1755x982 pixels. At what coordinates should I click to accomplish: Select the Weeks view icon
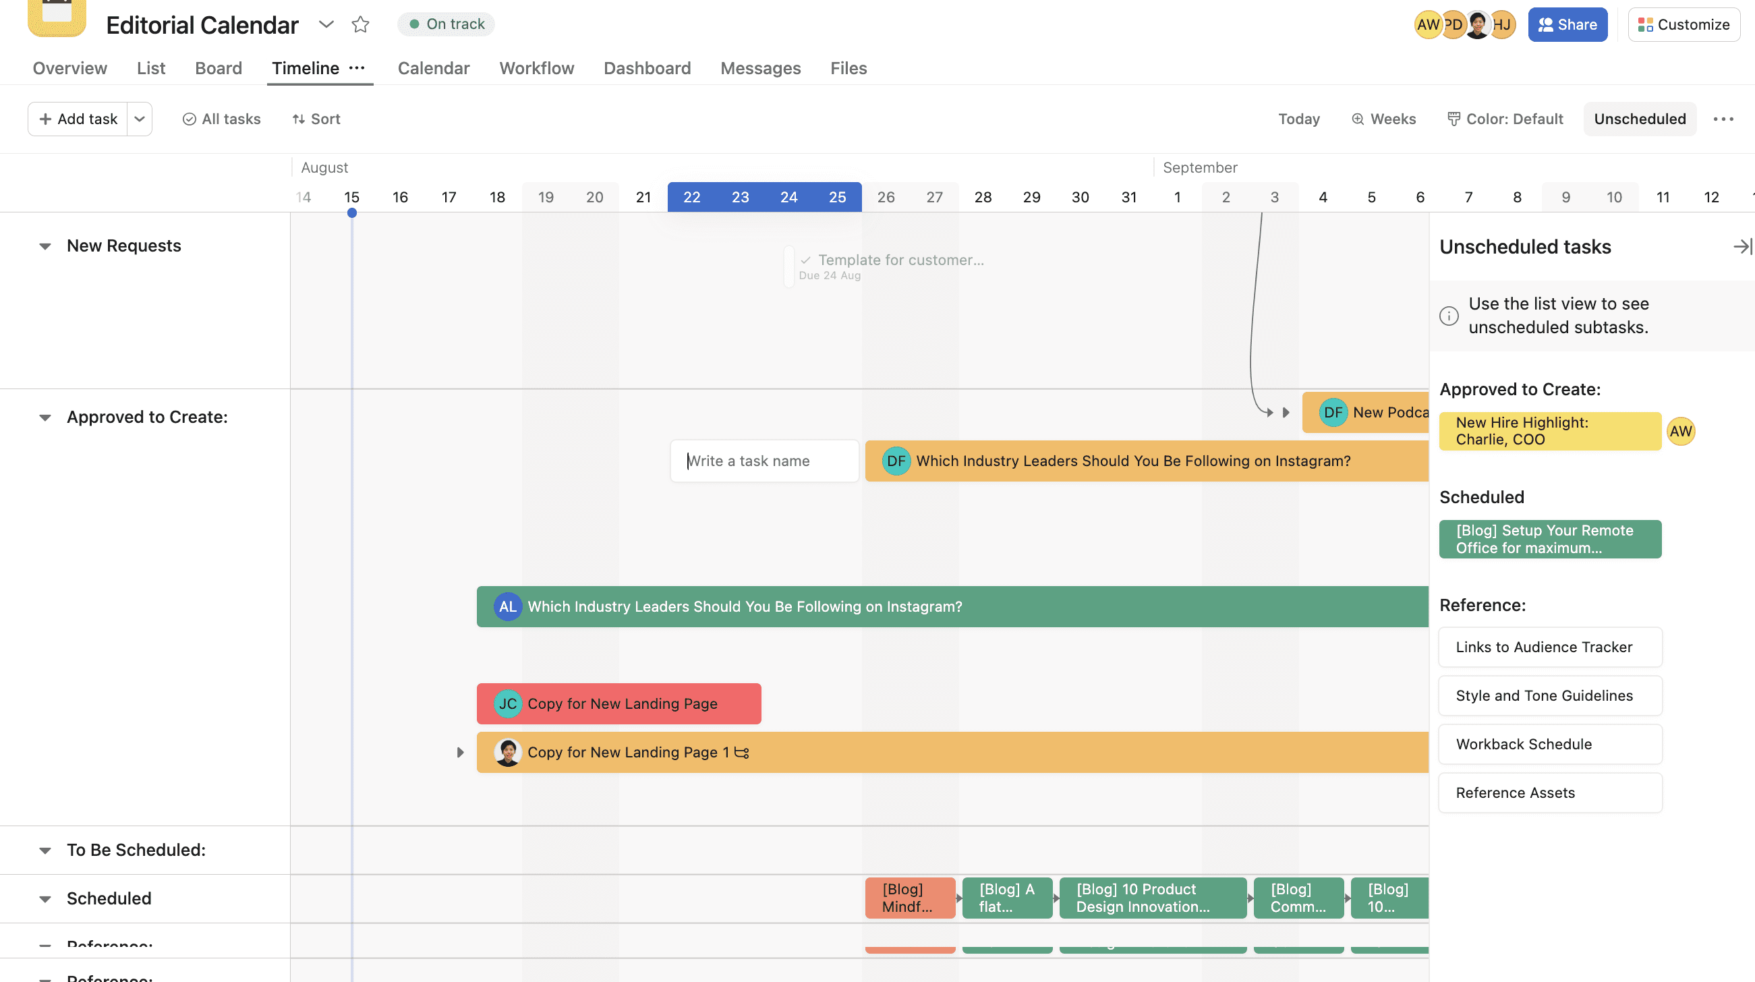(x=1356, y=118)
